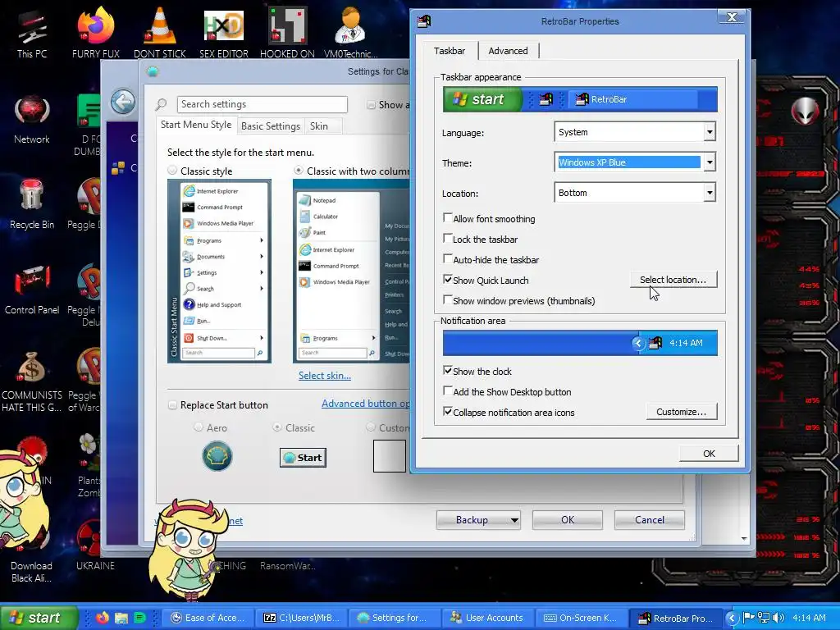
Task: Click the Back arrow in the Settings window
Action: click(123, 102)
